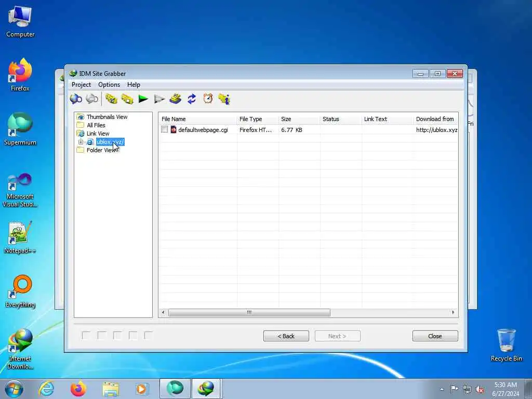Click the Action Center flag icon
This screenshot has height=399, width=532.
click(x=454, y=389)
